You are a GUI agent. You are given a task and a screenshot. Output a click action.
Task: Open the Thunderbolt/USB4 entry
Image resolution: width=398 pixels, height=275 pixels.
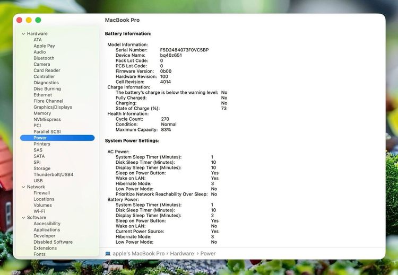pyautogui.click(x=53, y=175)
